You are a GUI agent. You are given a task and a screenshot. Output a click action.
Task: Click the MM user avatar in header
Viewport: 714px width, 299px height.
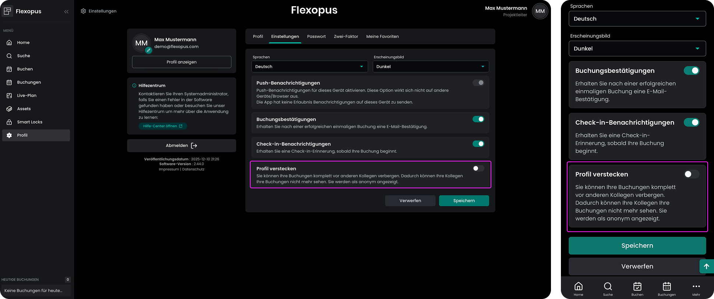(540, 11)
